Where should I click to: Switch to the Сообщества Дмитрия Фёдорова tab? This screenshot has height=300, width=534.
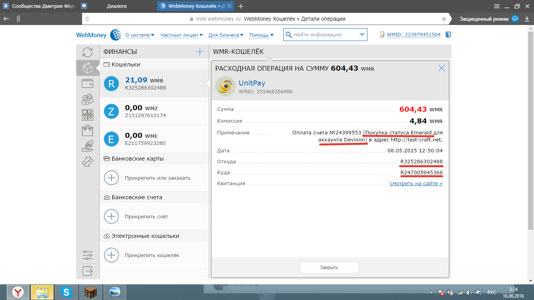pos(39,6)
